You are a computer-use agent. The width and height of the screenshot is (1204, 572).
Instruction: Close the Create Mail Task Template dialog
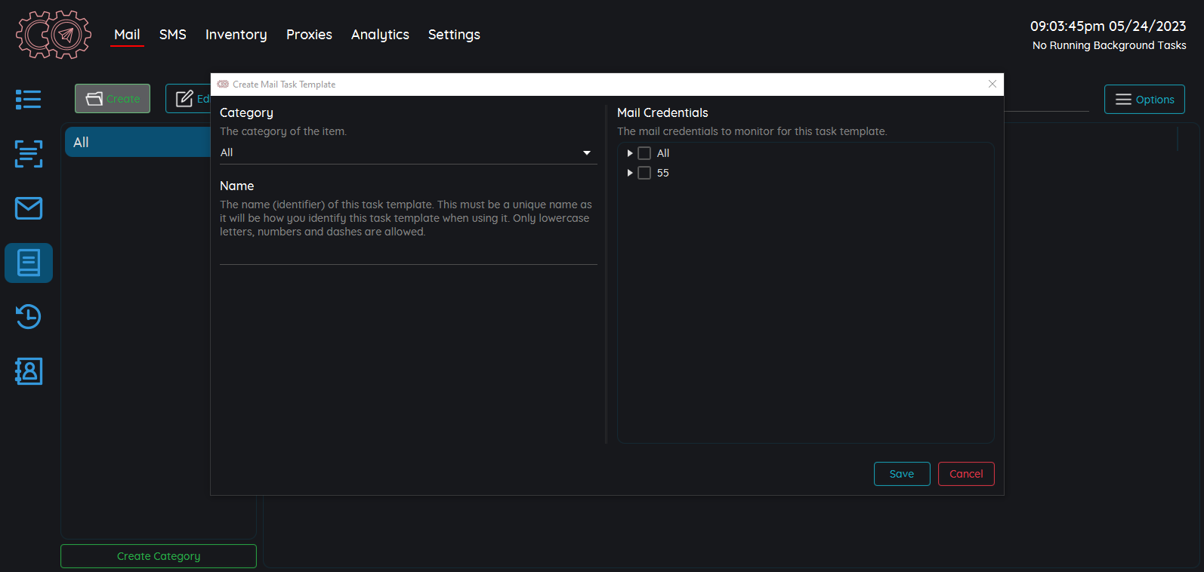[993, 84]
